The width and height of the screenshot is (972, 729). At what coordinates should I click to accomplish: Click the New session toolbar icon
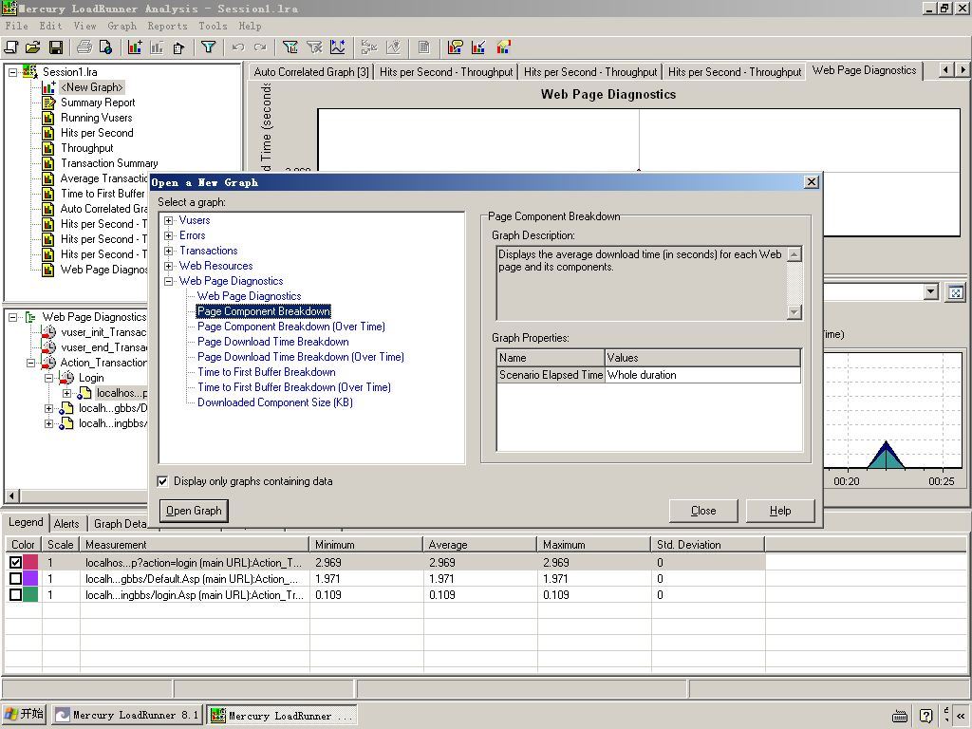pyautogui.click(x=11, y=47)
